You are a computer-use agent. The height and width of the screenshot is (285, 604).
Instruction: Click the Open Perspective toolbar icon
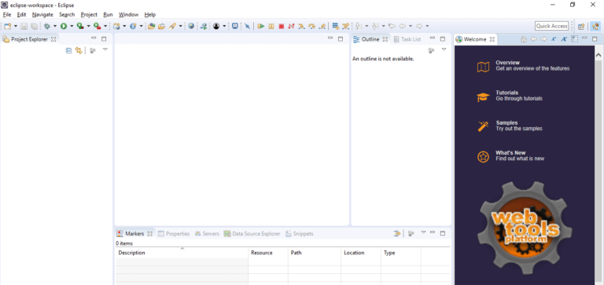point(581,26)
